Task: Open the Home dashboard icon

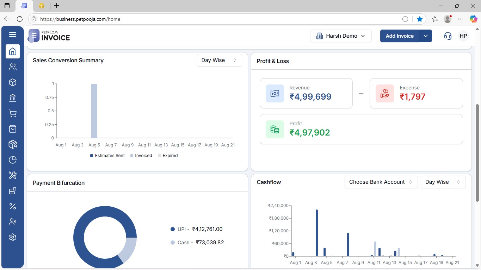Action: pos(13,51)
